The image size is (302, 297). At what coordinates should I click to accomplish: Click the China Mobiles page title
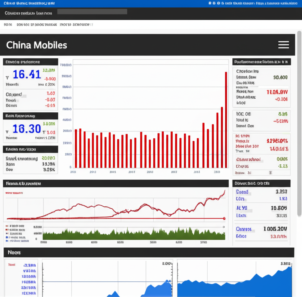[x=37, y=45]
